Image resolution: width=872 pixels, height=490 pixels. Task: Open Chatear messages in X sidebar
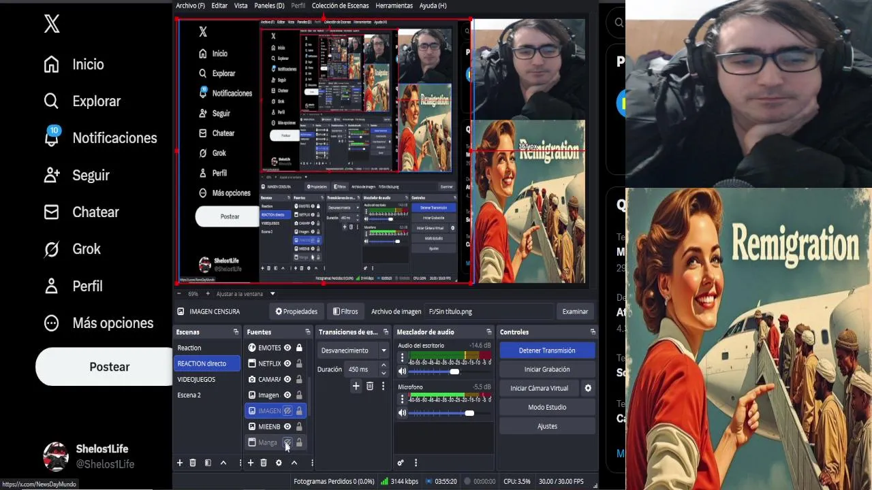coord(80,212)
